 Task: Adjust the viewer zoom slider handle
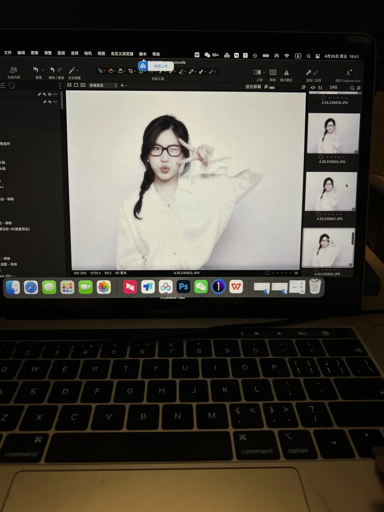(x=272, y=87)
